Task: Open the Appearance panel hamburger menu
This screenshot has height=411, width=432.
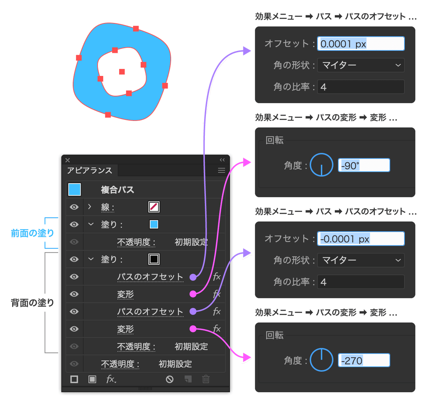Action: tap(222, 170)
